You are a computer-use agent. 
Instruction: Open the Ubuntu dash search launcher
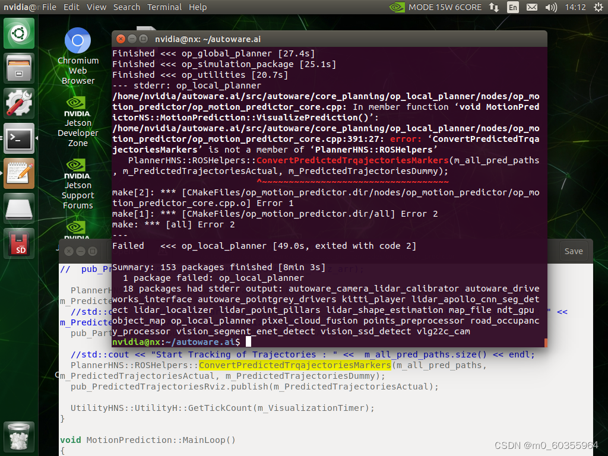[x=19, y=33]
